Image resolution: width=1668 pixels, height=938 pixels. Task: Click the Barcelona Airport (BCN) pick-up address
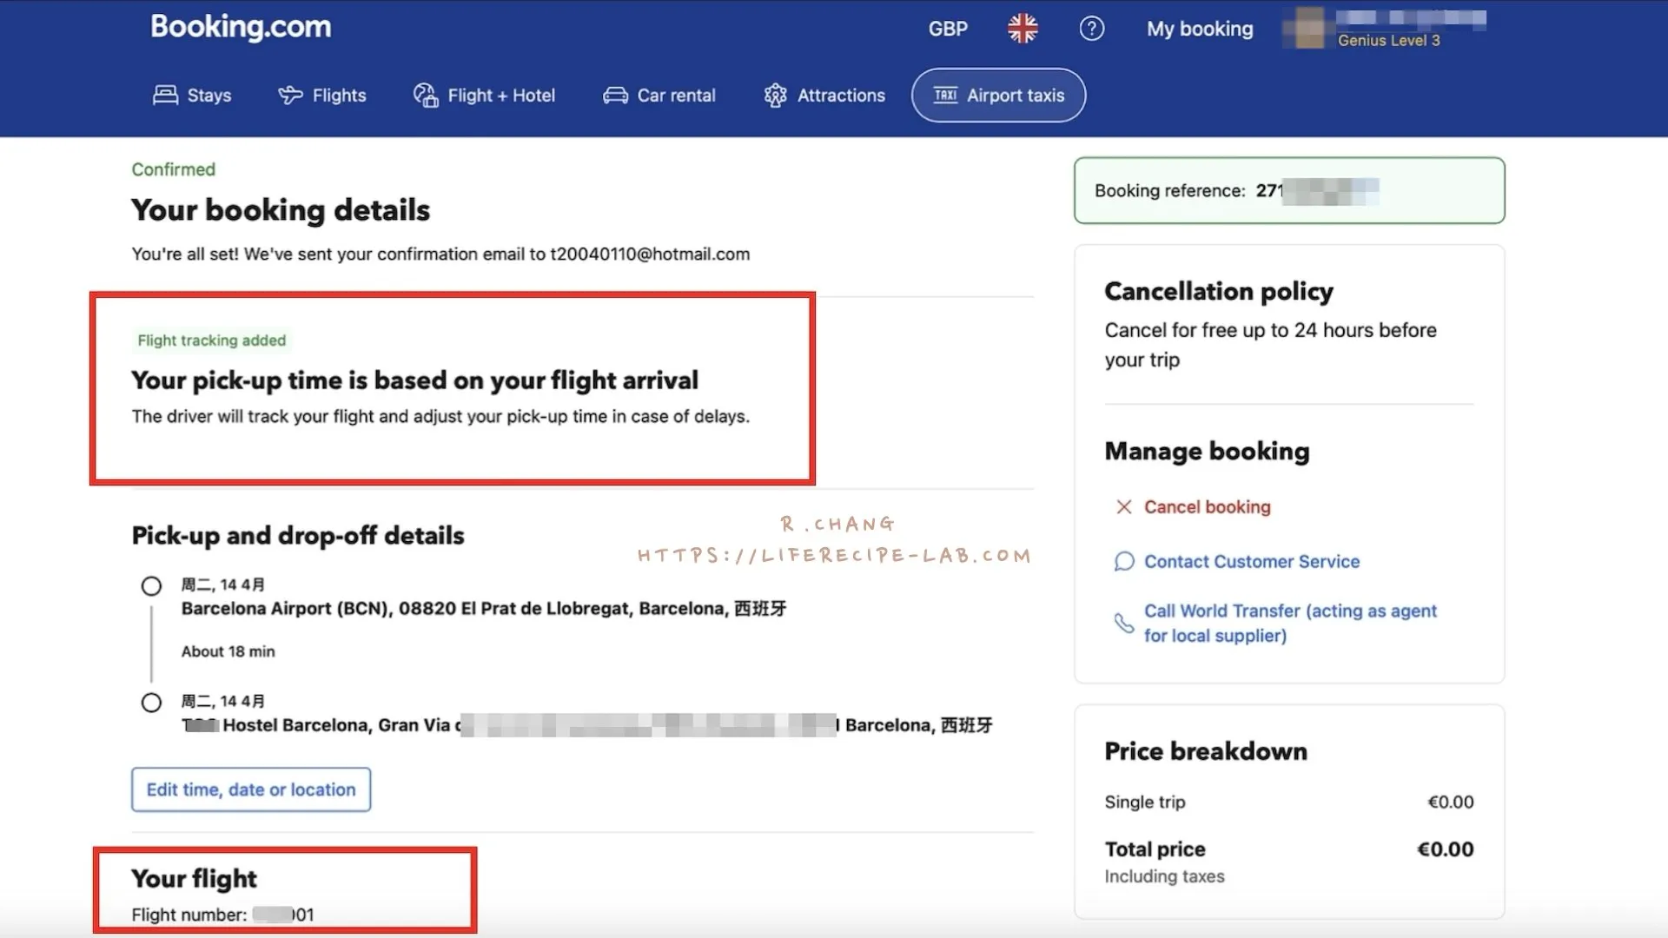coord(484,609)
